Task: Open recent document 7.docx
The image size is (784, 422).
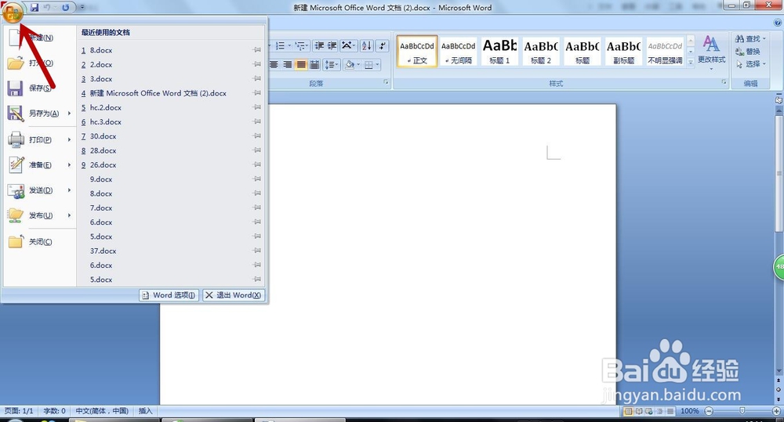Action: (x=172, y=208)
